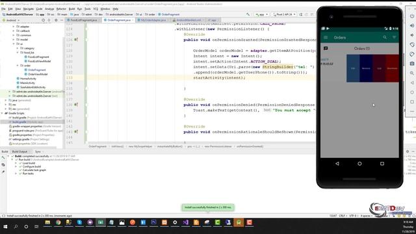
Task: Open the app run configuration dropdown
Action: point(262,14)
